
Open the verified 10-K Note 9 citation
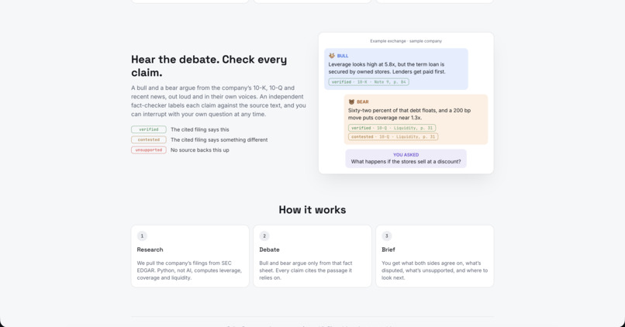pos(368,82)
